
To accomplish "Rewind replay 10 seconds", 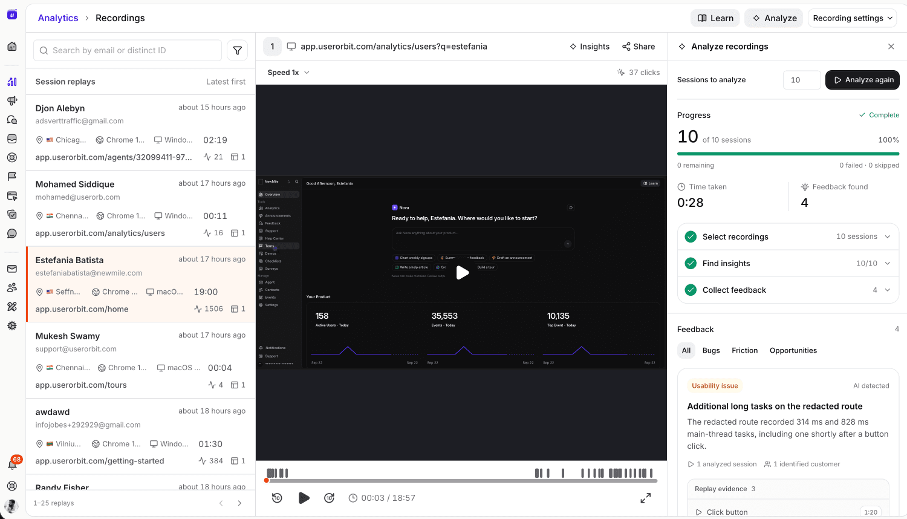I will coord(277,498).
